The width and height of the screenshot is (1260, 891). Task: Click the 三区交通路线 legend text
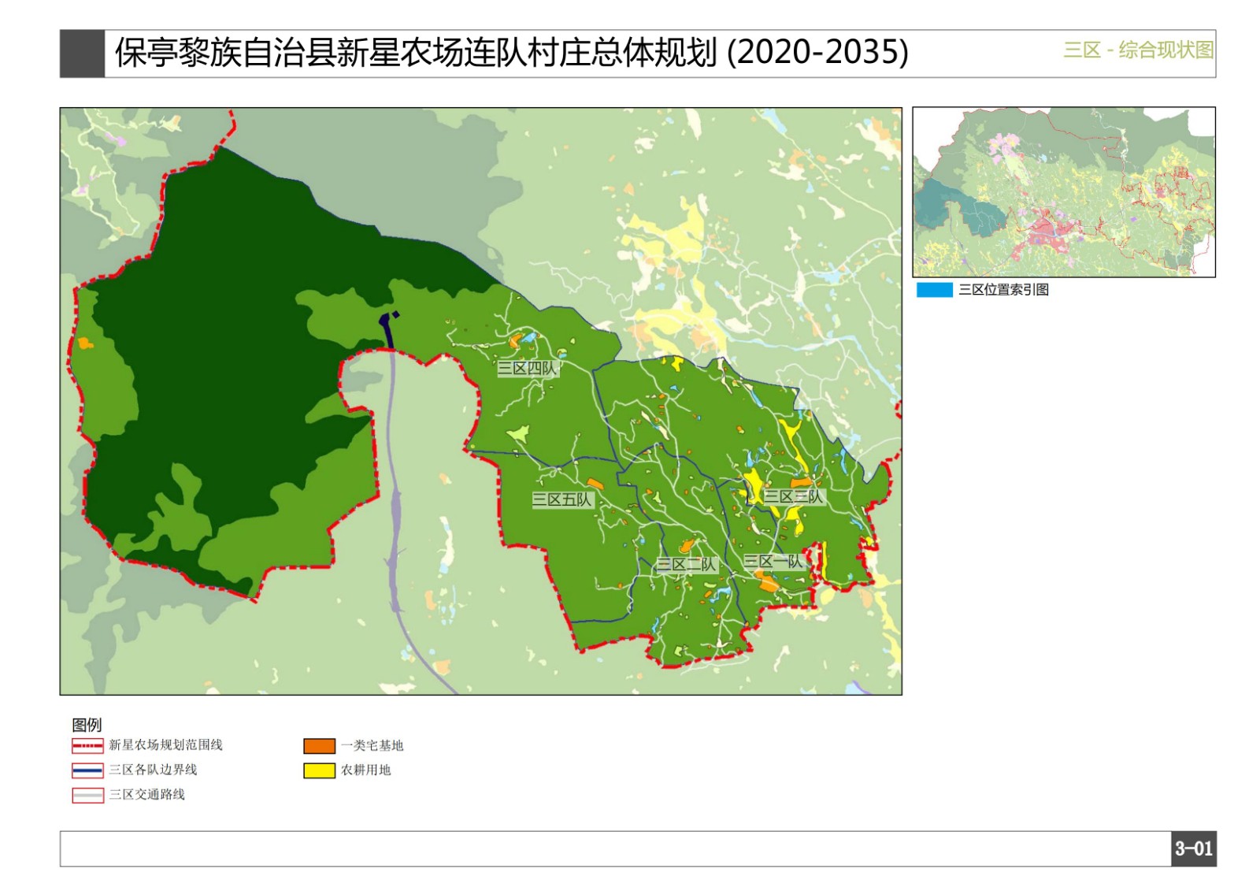(x=147, y=794)
